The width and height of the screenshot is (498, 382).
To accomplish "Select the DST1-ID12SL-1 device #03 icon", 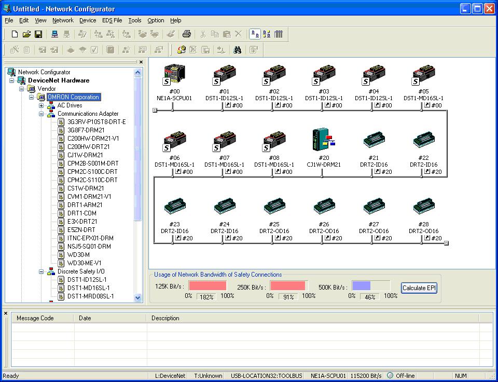I will point(324,75).
